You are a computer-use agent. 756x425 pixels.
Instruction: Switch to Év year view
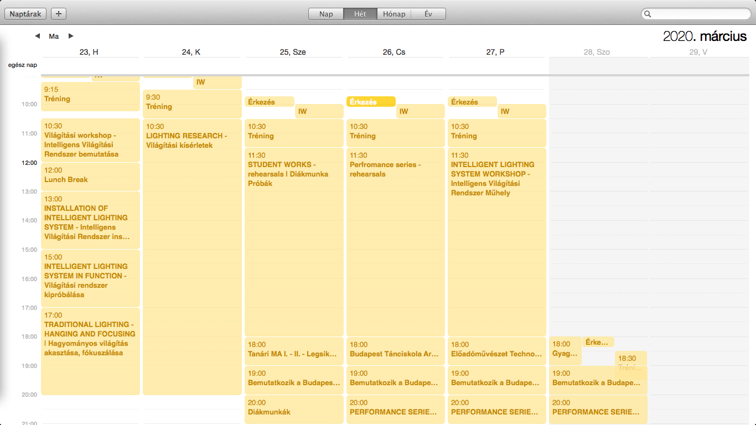click(x=428, y=14)
